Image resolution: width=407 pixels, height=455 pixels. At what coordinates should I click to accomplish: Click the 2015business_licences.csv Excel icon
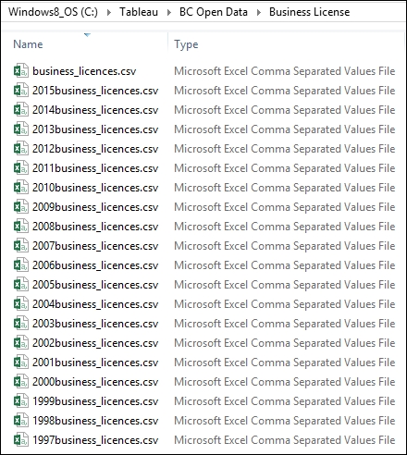21,91
